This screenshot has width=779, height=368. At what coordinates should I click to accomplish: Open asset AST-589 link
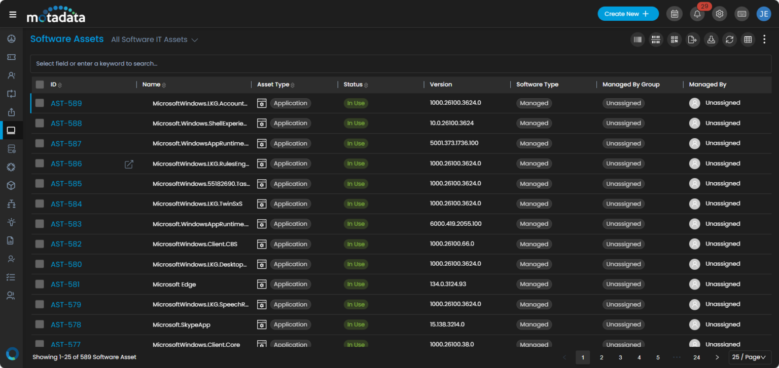click(x=66, y=103)
